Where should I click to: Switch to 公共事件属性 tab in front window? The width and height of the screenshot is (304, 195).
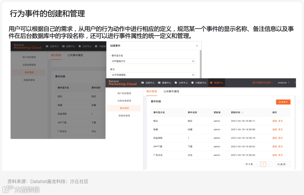(171, 91)
